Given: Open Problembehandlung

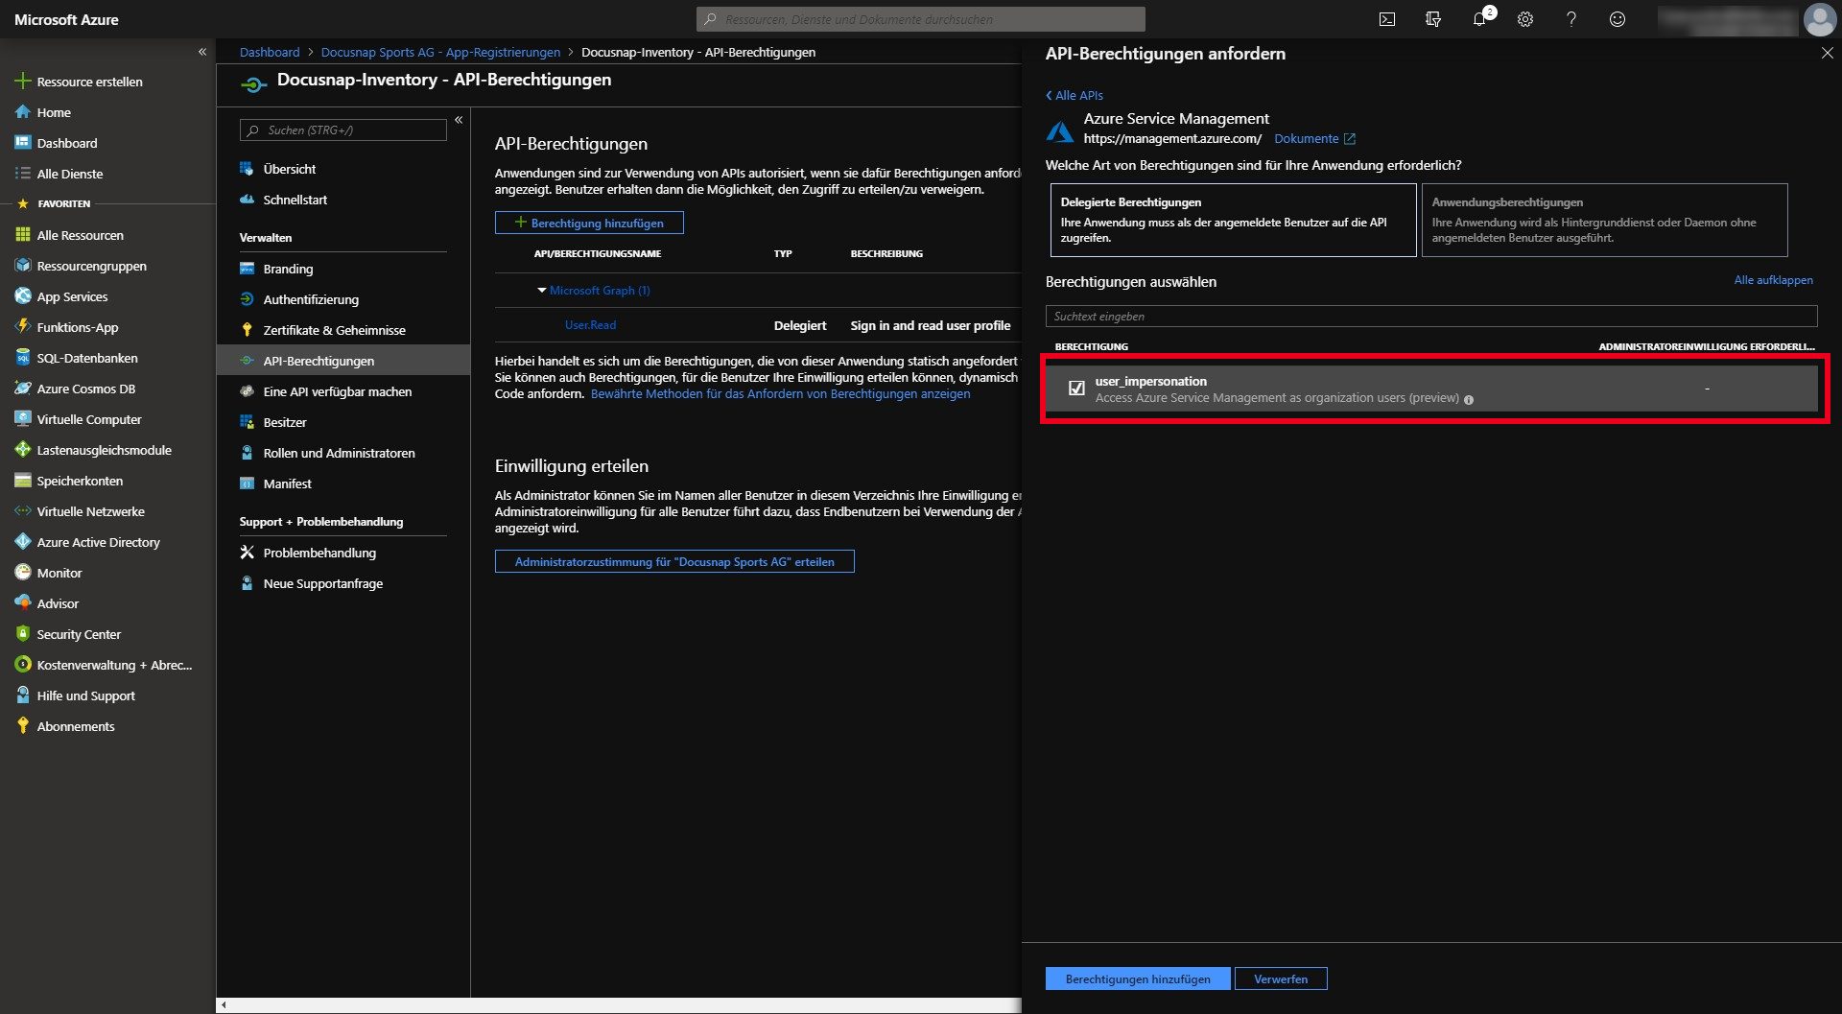Looking at the screenshot, I should (319, 553).
